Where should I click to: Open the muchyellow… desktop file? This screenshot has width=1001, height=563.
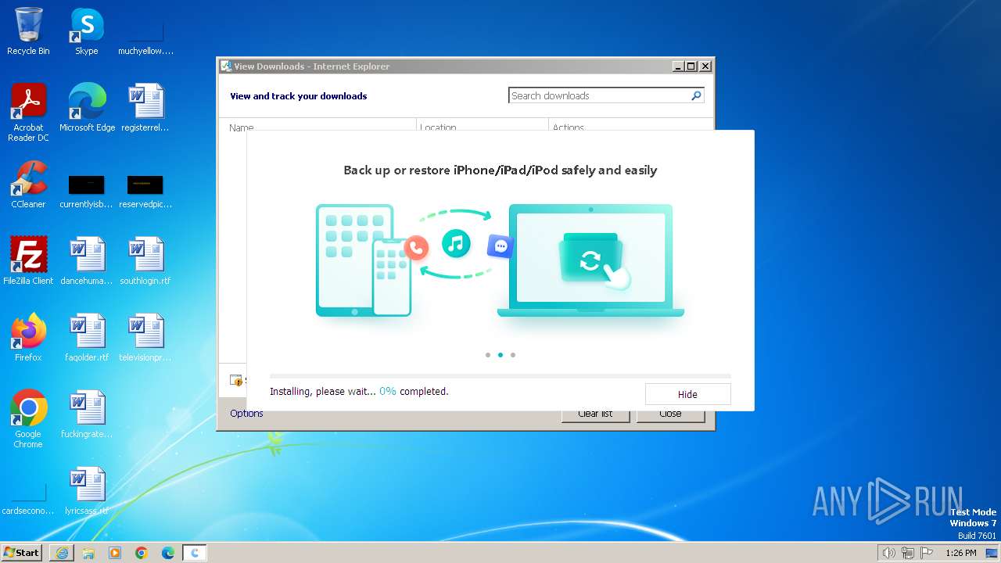pos(145,38)
